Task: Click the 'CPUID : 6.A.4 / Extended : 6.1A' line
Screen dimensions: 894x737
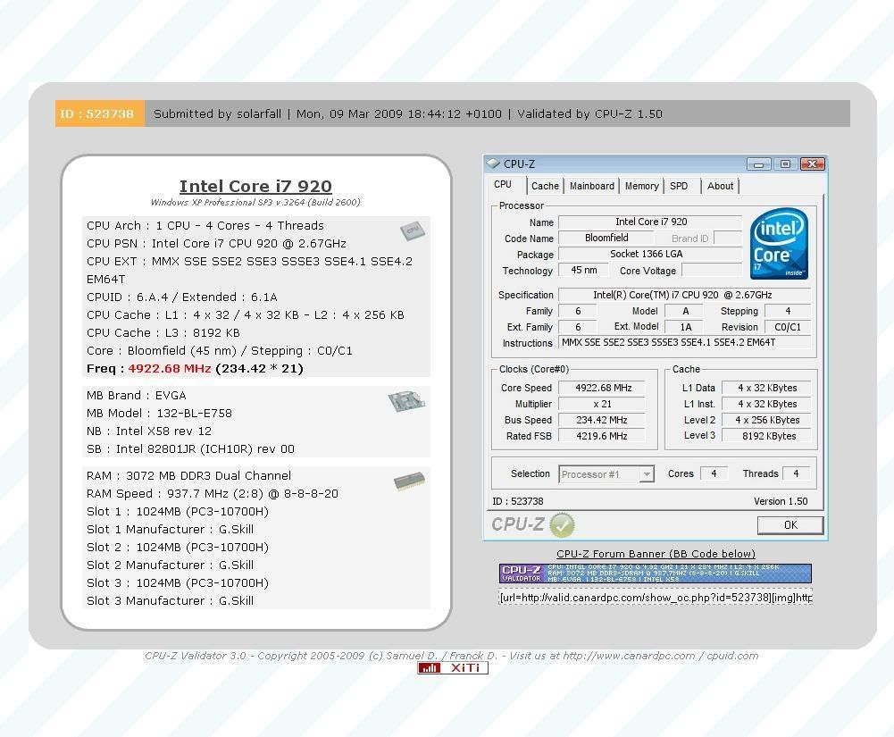Action: (182, 297)
